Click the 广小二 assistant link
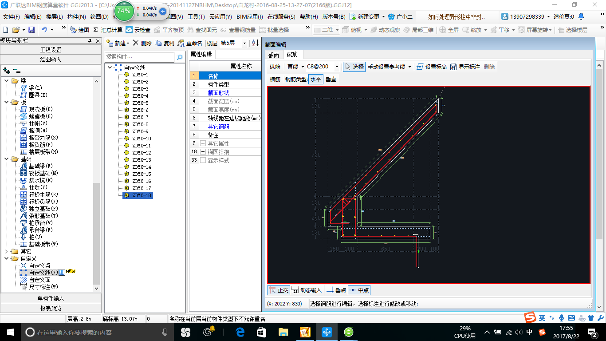 coord(401,17)
